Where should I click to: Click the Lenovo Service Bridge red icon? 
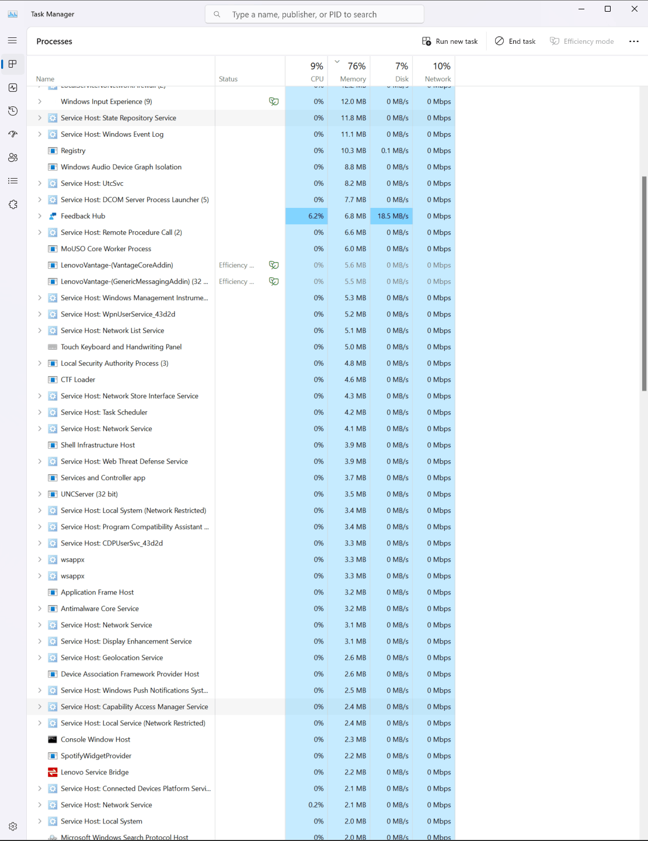point(53,772)
